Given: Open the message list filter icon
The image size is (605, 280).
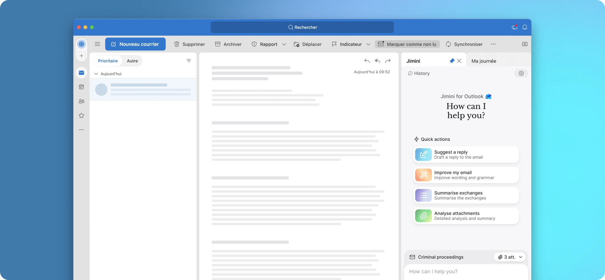Looking at the screenshot, I should pyautogui.click(x=189, y=61).
